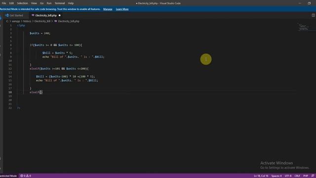
Task: Open the Terminal menu
Action: [60, 3]
